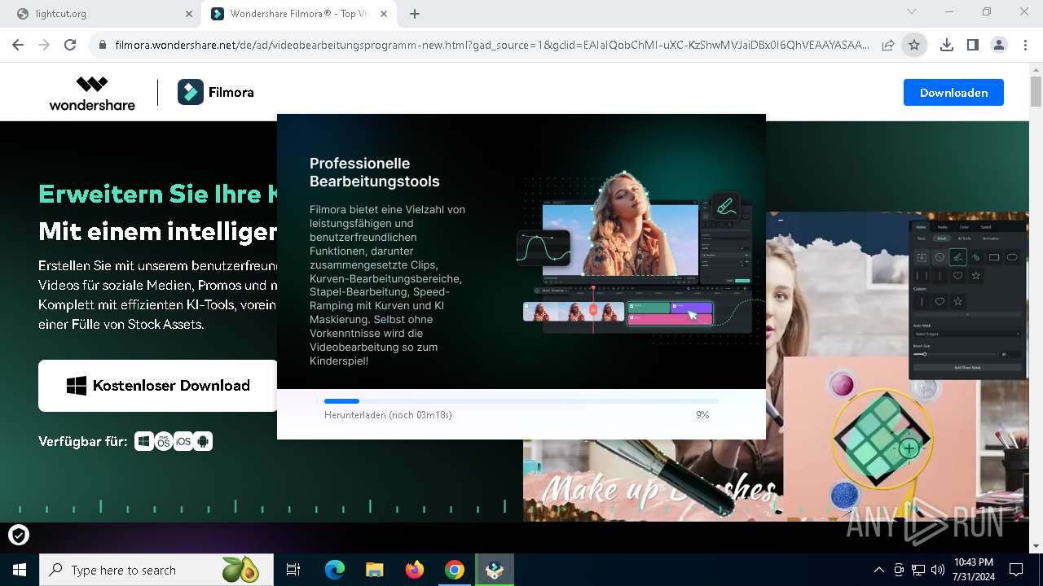Reload the current page
The height and width of the screenshot is (586, 1043).
pyautogui.click(x=70, y=46)
